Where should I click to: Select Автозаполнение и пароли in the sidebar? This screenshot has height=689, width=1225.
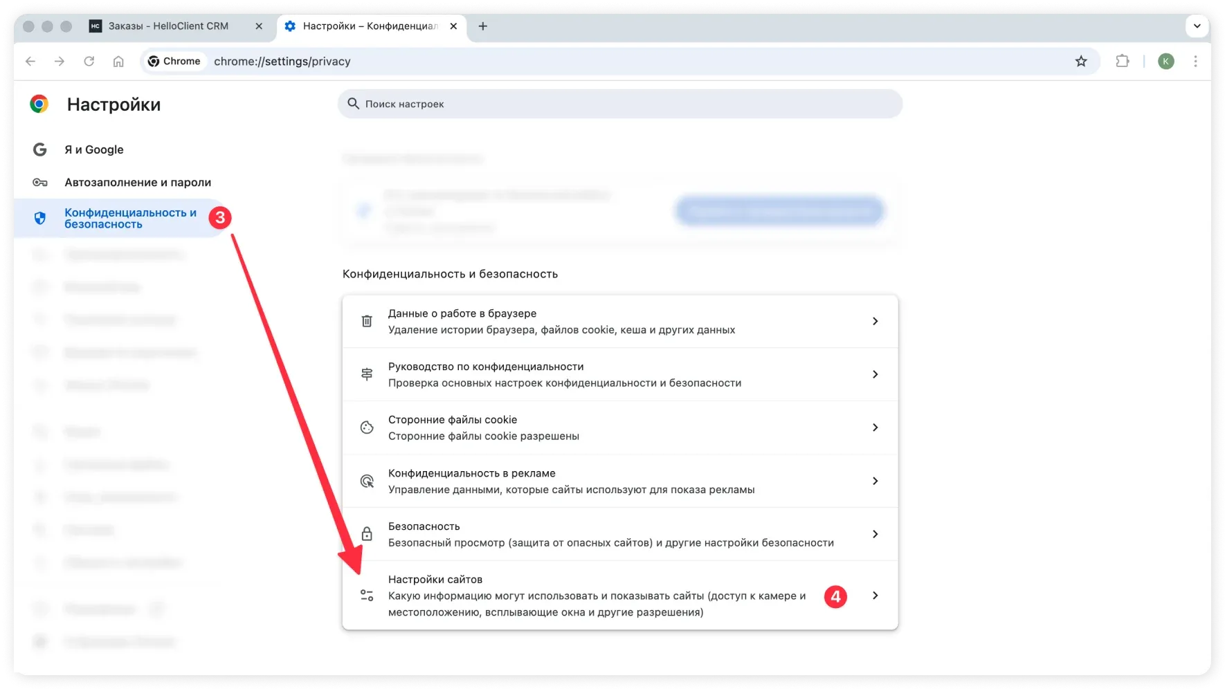point(137,182)
